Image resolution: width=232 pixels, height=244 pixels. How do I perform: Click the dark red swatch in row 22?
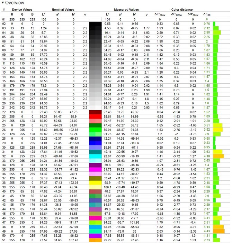(95, 112)
